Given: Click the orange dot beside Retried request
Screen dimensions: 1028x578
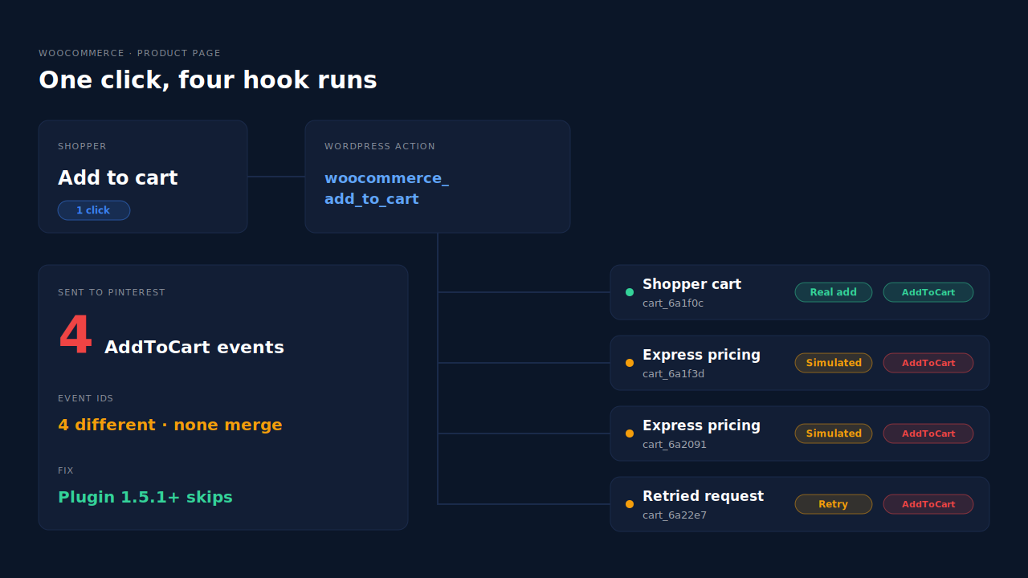Looking at the screenshot, I should (x=630, y=504).
